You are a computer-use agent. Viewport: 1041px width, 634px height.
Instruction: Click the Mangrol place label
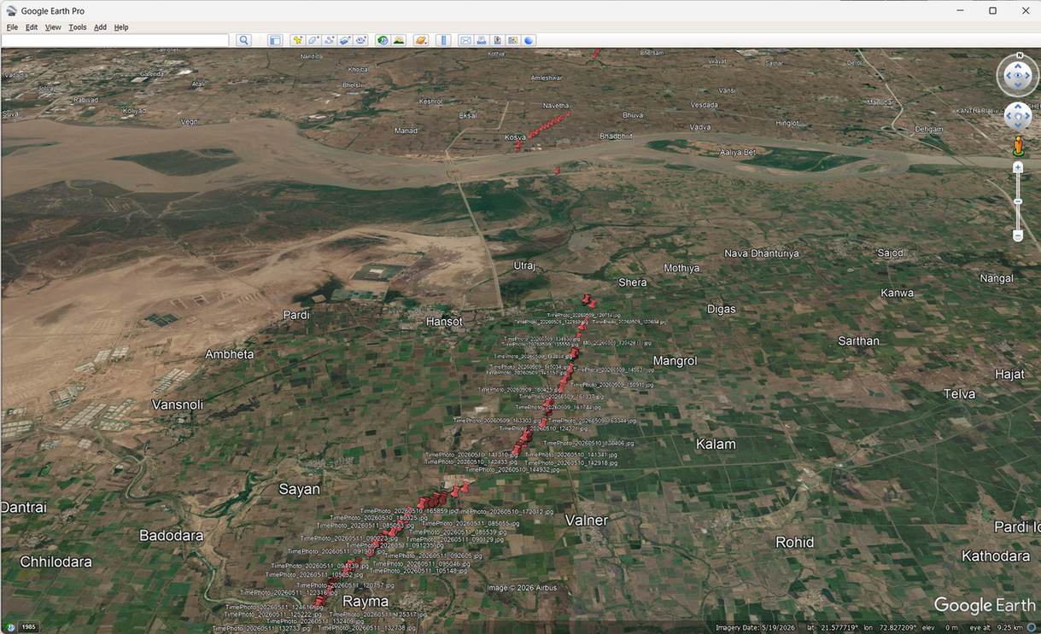[x=675, y=361]
